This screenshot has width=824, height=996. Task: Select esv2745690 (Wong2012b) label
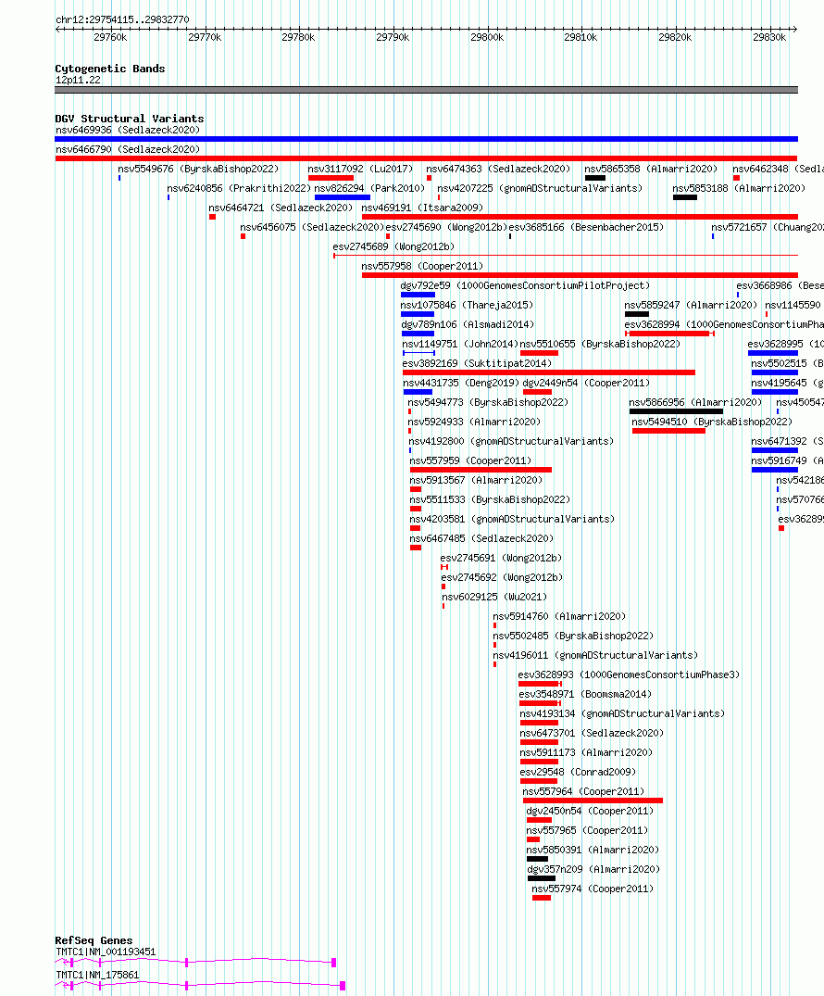[x=446, y=227]
